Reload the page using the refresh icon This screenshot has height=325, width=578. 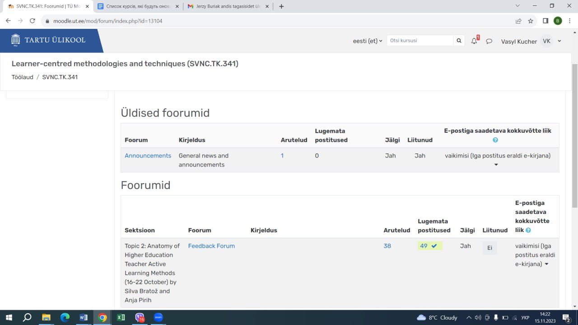coord(33,21)
